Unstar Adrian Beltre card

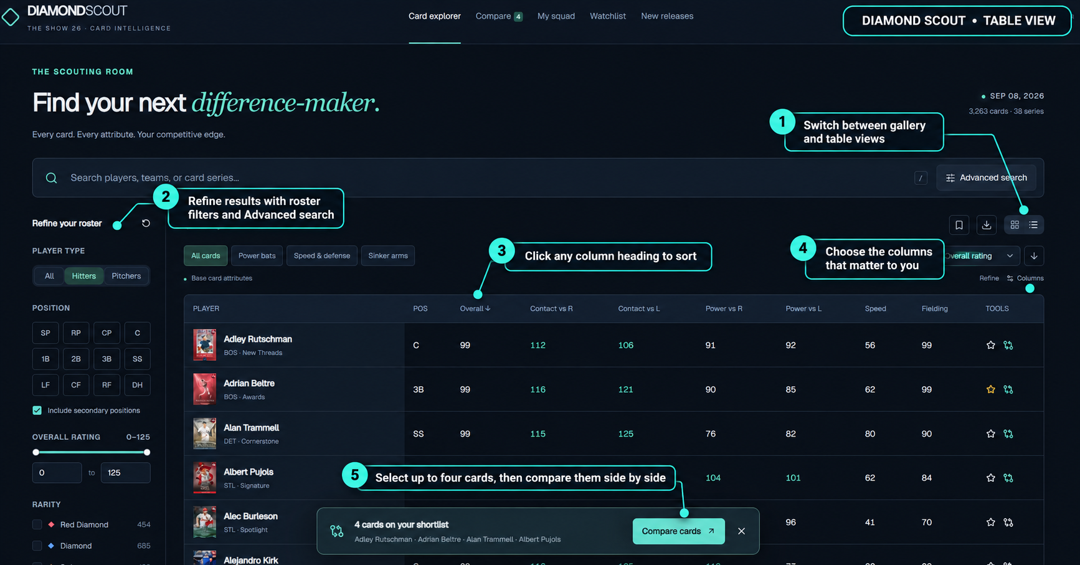point(991,389)
